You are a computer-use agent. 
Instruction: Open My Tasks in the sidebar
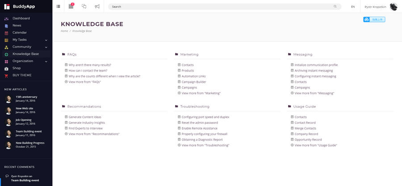pos(20,40)
